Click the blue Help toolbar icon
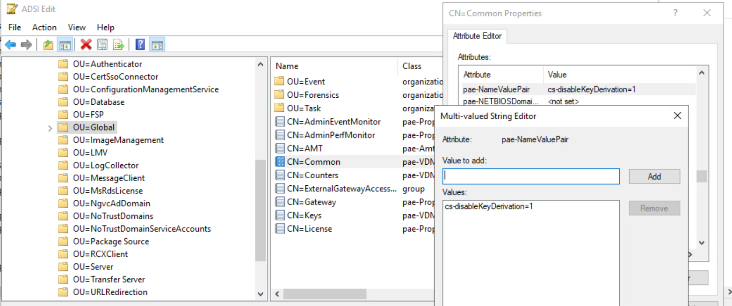This screenshot has height=306, width=732. 140,45
